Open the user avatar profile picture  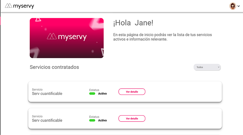tap(233, 6)
